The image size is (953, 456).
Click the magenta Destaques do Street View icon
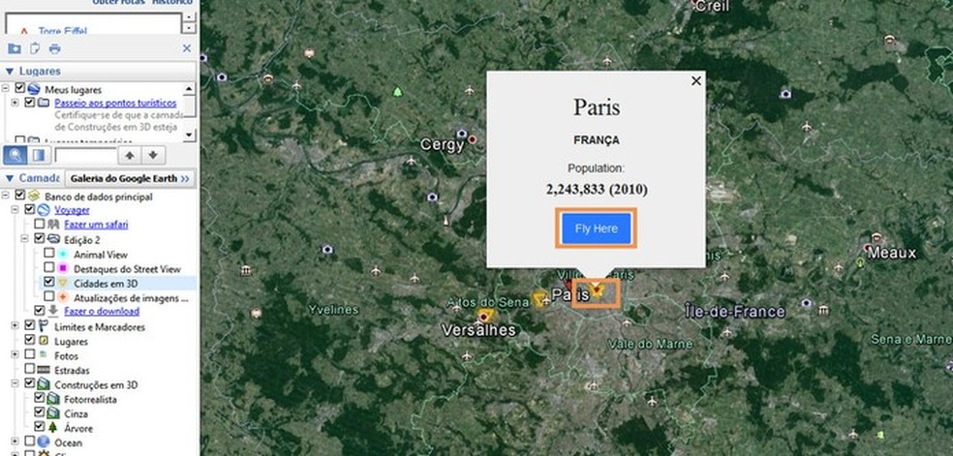(63, 268)
